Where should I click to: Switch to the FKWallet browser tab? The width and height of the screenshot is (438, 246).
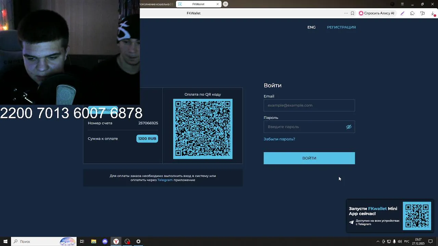198,4
